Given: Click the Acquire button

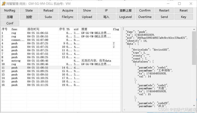Looking at the screenshot, I should pos(68,10).
